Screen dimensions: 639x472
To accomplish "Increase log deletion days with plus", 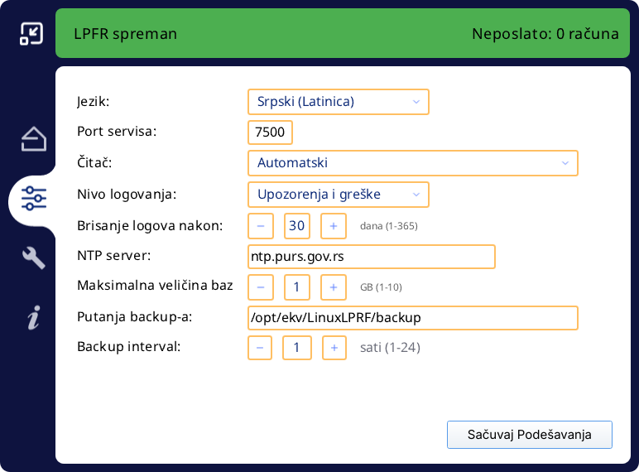I will [333, 225].
